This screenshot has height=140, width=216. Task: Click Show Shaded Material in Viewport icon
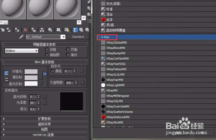[67, 30]
